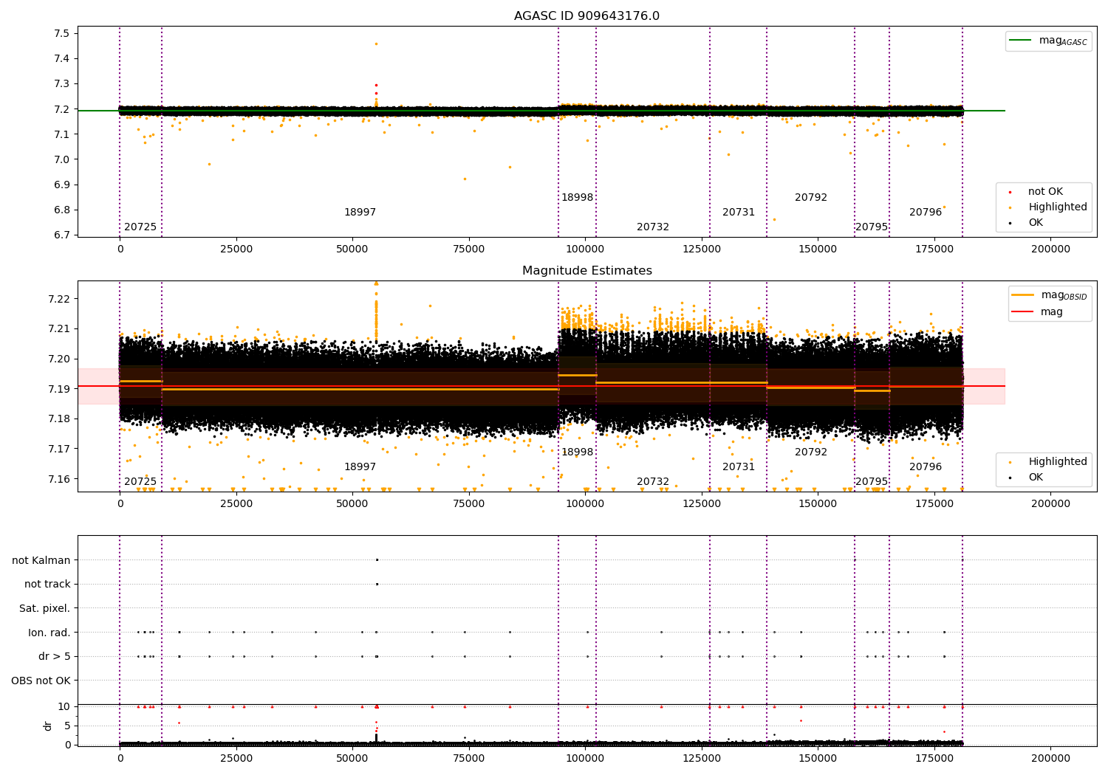Image resolution: width=1108 pixels, height=775 pixels.
Task: Click the 'dr > 5' row label
Action: (x=55, y=656)
